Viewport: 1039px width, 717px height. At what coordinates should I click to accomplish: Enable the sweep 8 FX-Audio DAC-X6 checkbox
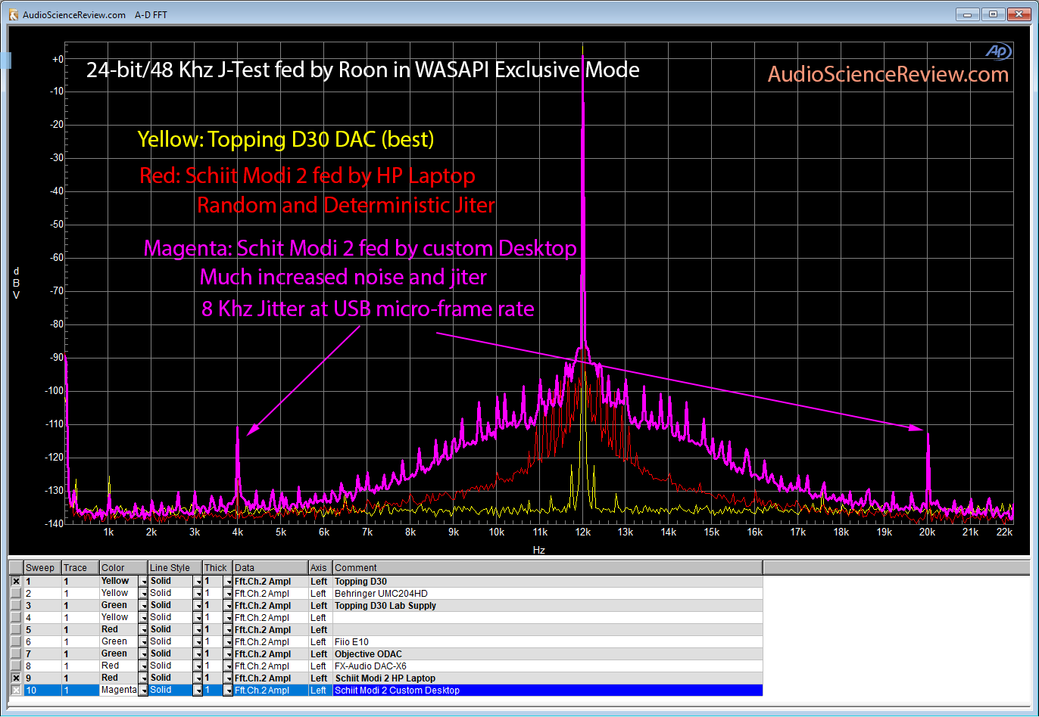16,666
